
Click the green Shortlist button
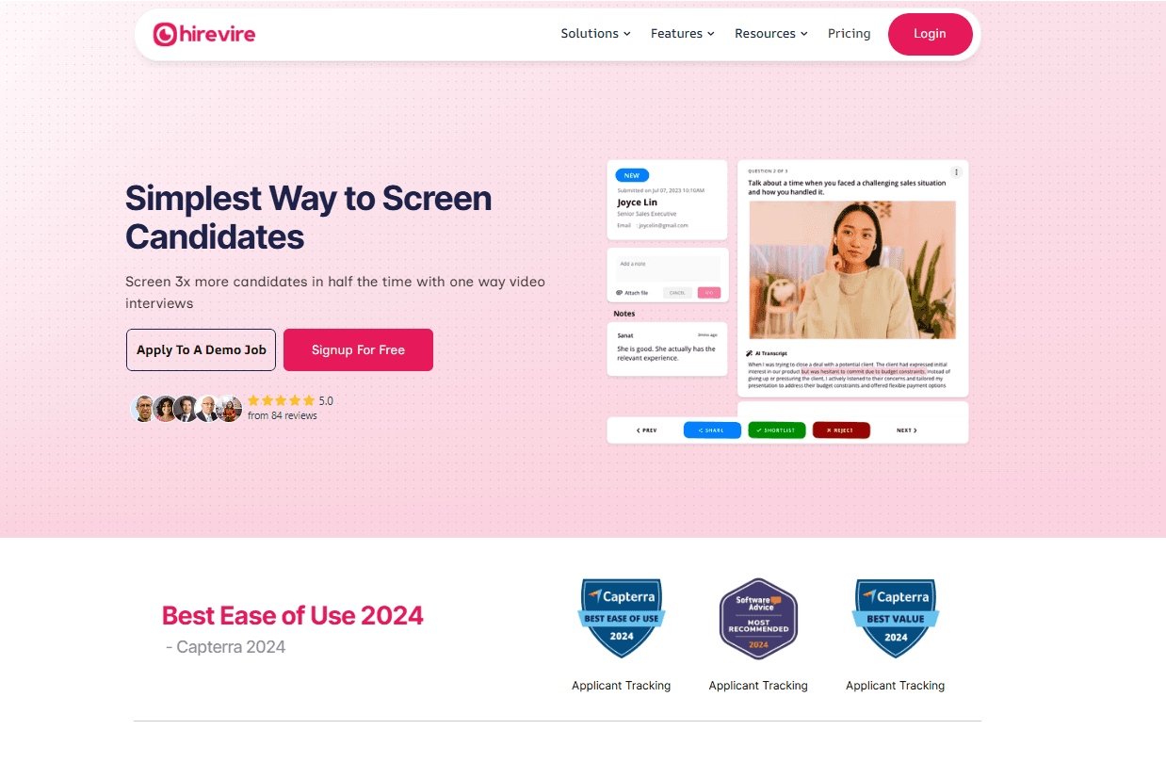tap(776, 430)
